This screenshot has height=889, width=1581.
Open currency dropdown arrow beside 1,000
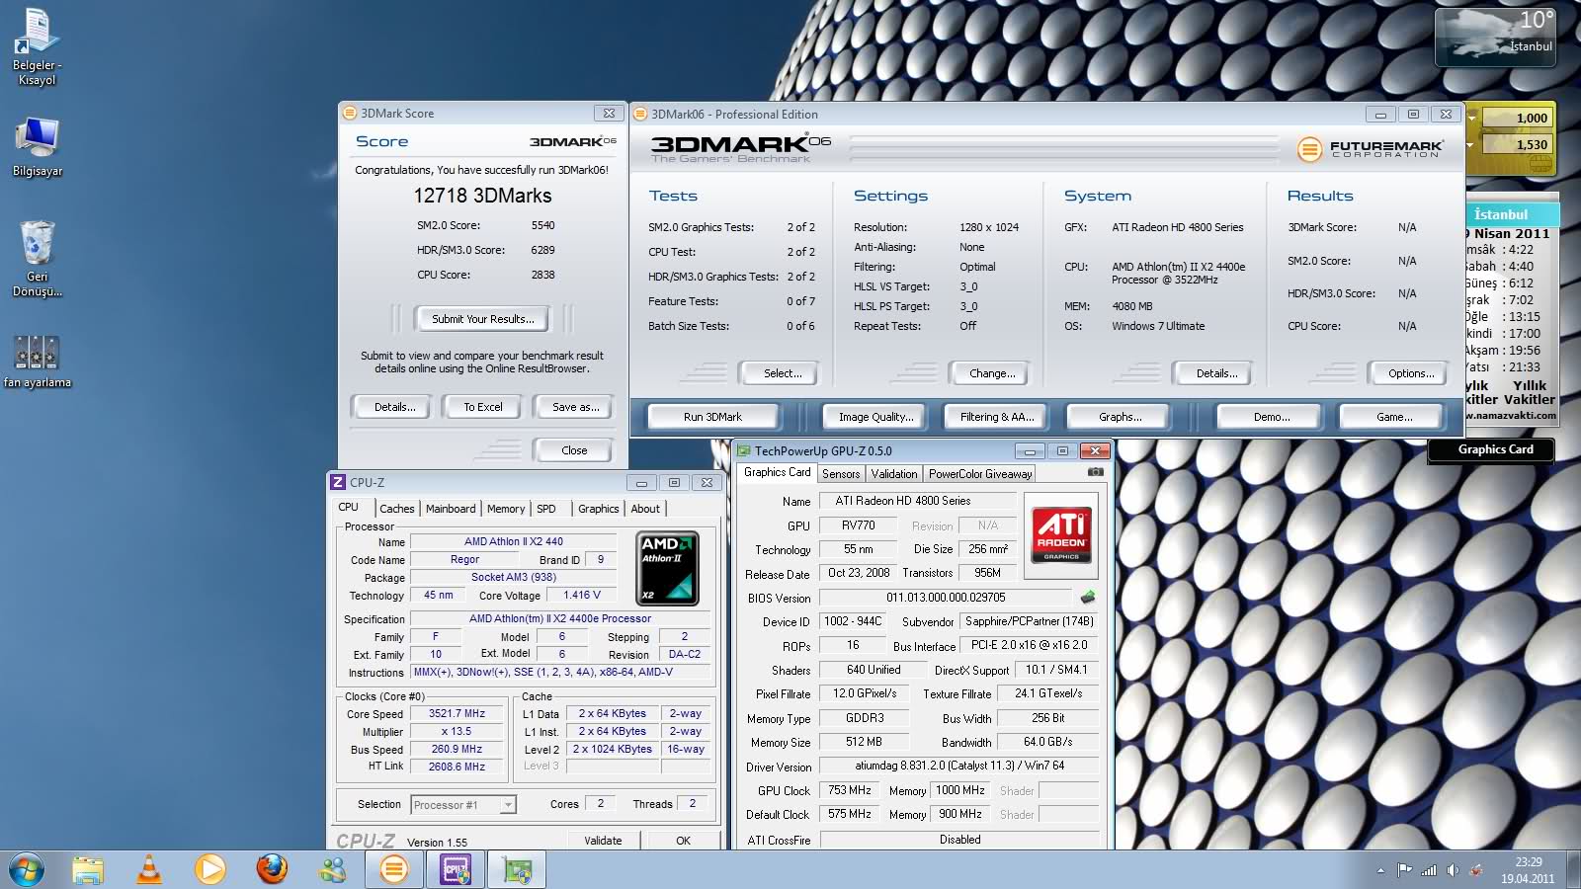click(1472, 118)
